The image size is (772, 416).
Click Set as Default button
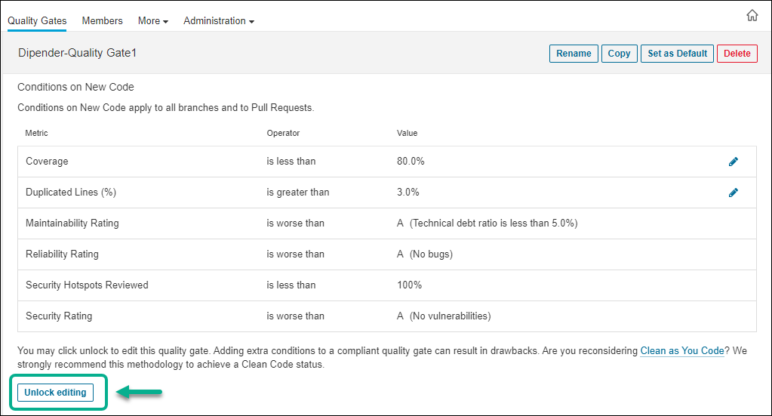pyautogui.click(x=677, y=54)
